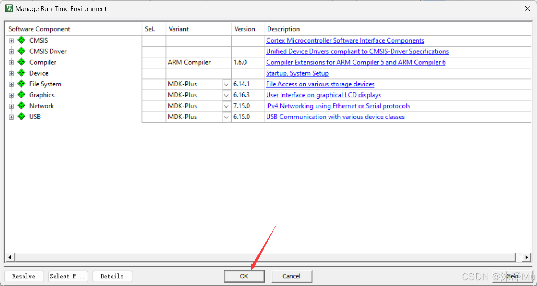This screenshot has height=286, width=537.
Task: Click the Compiler component diamond icon
Action: click(x=21, y=62)
